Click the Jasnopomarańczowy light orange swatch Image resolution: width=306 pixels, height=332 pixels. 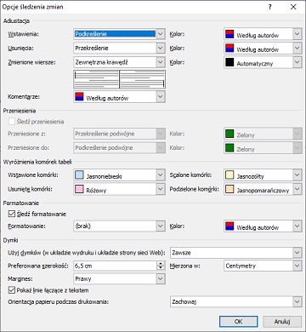coord(229,189)
